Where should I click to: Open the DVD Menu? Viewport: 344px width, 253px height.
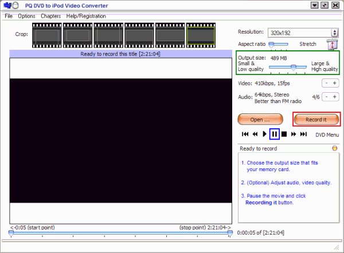[327, 135]
